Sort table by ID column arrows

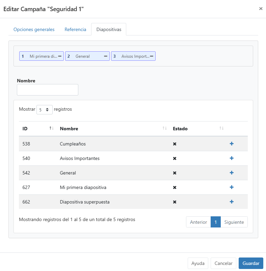(x=51, y=128)
